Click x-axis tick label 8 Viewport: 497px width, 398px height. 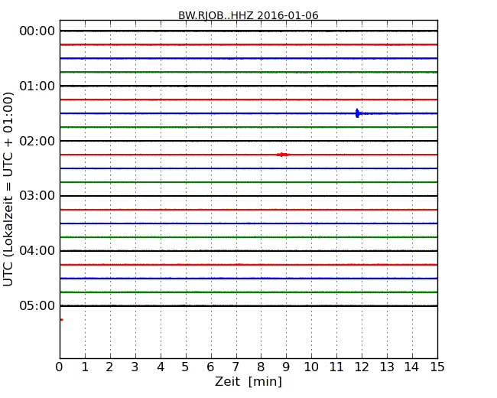[261, 367]
